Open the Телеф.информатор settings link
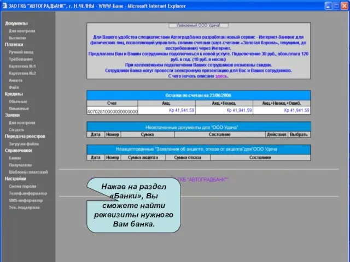350x262 pixels. [x=28, y=193]
